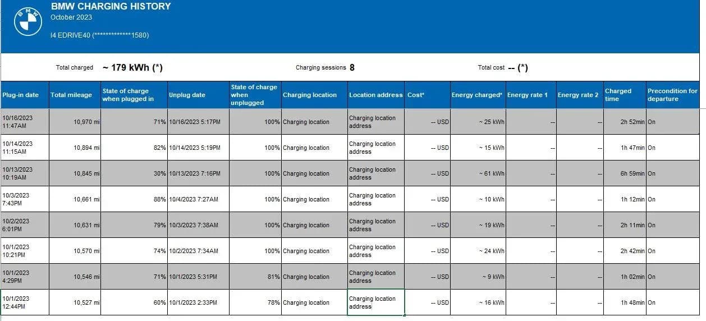Click the 10,661 mi mileage cell
The height and width of the screenshot is (321, 706).
click(75, 199)
